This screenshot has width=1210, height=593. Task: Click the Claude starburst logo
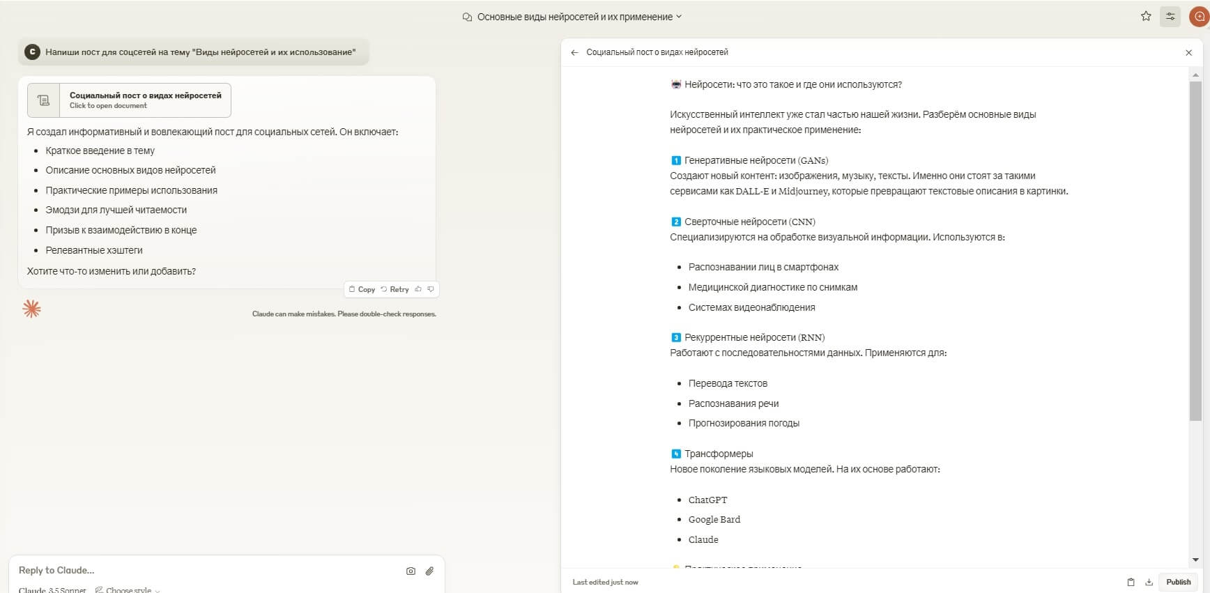31,309
